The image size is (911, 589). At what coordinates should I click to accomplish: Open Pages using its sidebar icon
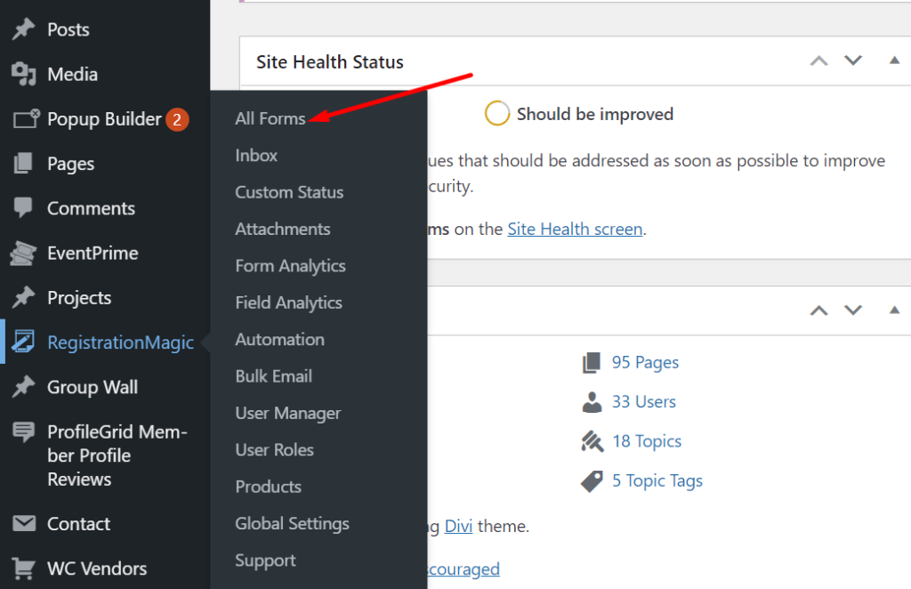pyautogui.click(x=24, y=164)
